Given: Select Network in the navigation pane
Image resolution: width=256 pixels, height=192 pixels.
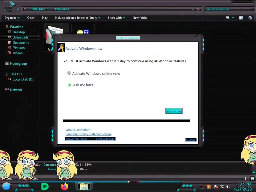Looking at the screenshot, I should 16,90.
